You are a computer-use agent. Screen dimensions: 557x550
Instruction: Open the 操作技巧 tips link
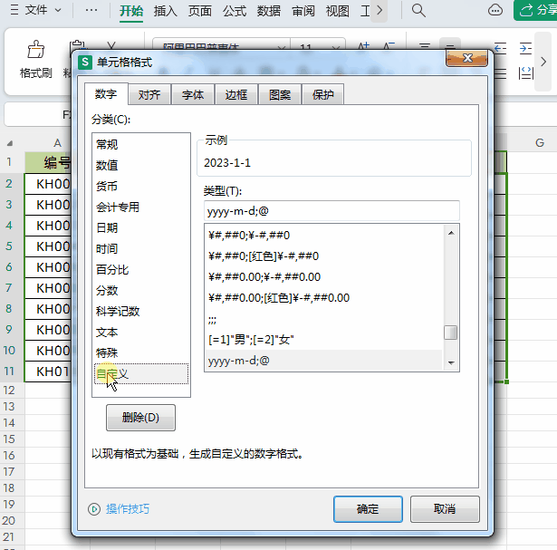[128, 509]
